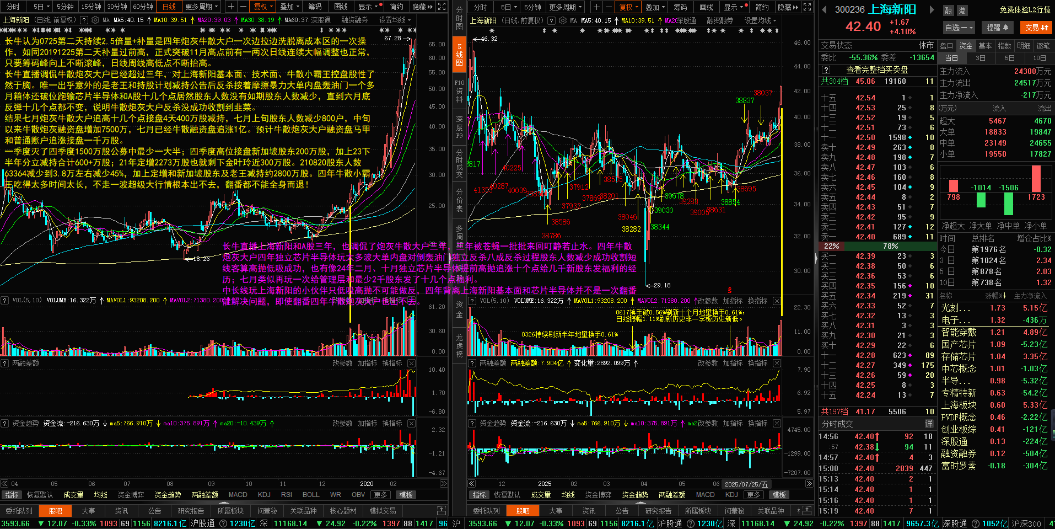
Task: Open help icon for full order book
Action: (x=826, y=70)
